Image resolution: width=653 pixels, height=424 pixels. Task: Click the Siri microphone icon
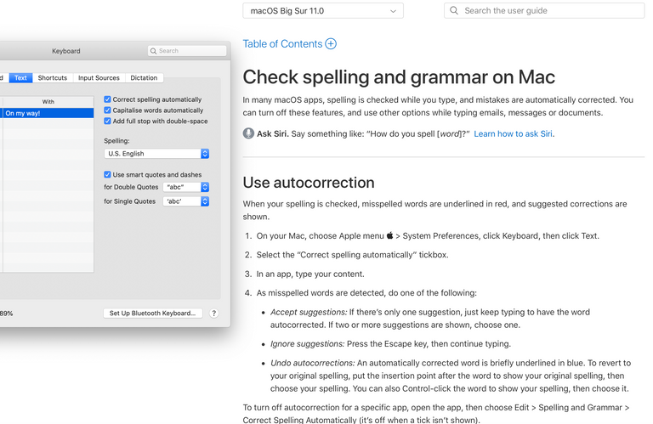pos(248,133)
